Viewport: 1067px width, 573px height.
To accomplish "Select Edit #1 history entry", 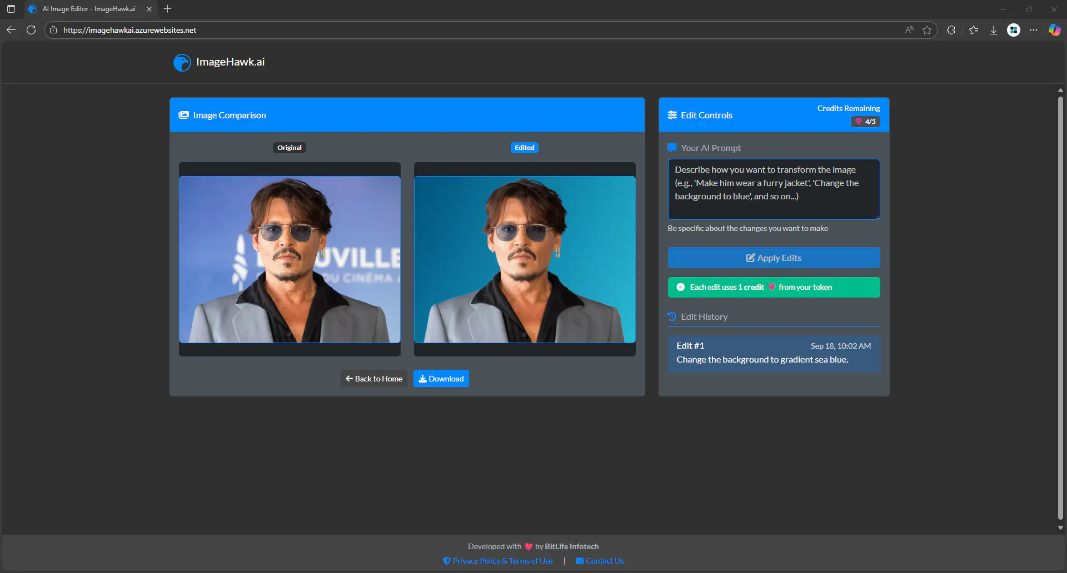I will (774, 353).
